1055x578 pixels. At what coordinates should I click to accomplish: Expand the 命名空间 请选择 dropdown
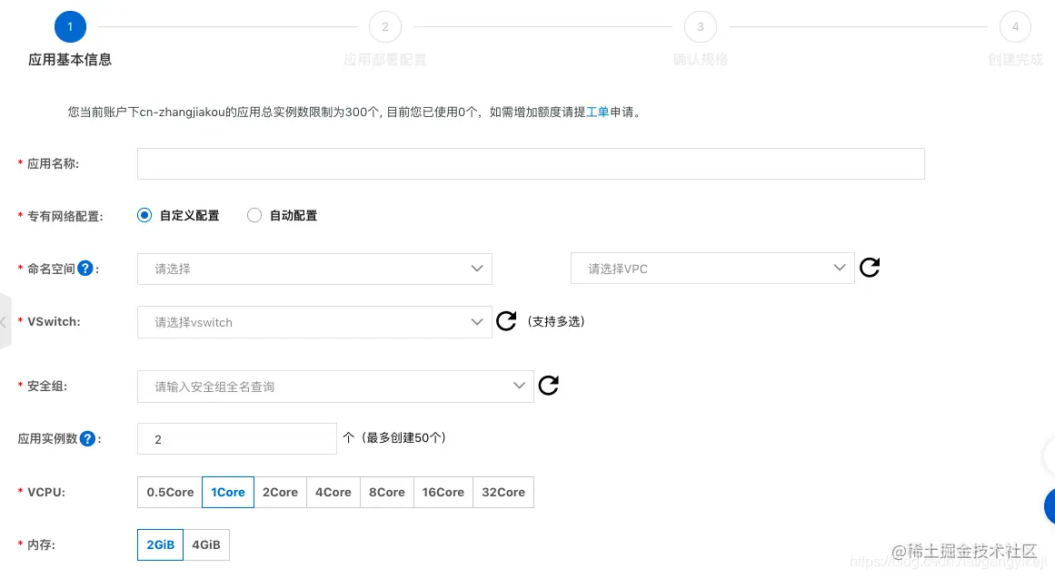tap(314, 268)
